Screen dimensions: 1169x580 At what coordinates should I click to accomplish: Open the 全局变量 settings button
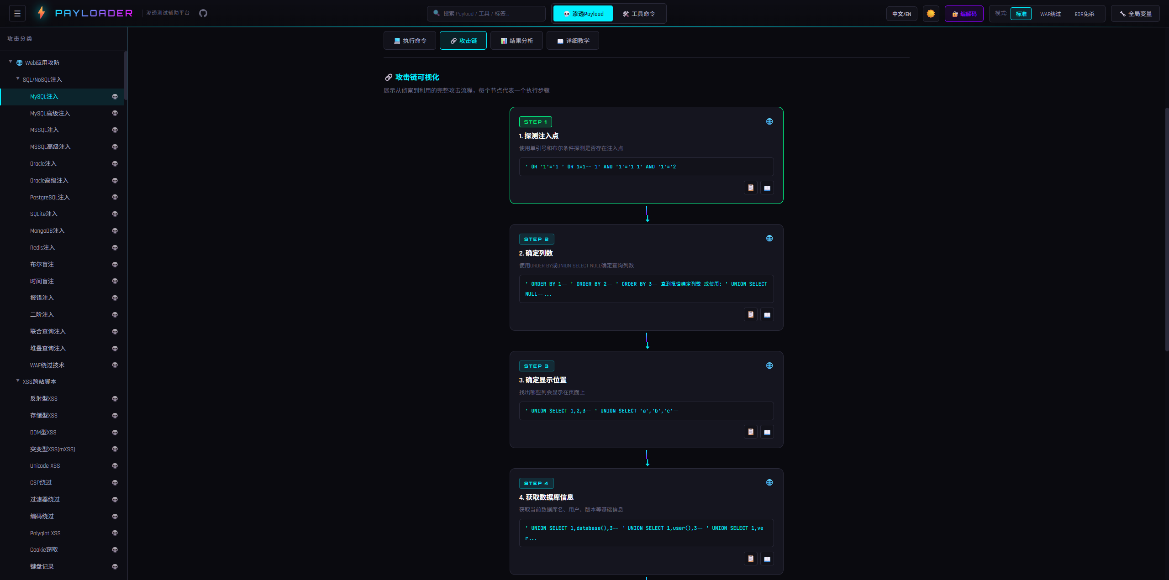point(1135,14)
